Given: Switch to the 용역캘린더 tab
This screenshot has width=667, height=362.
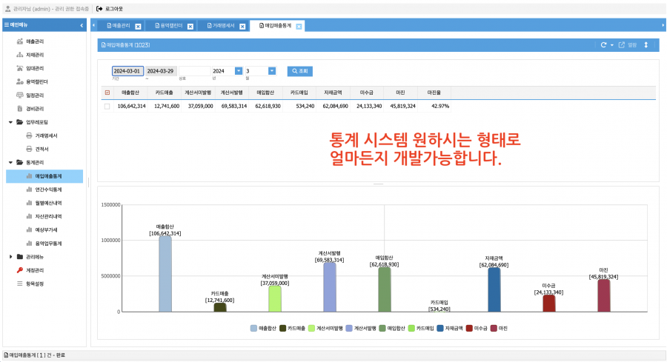Looking at the screenshot, I should [169, 26].
